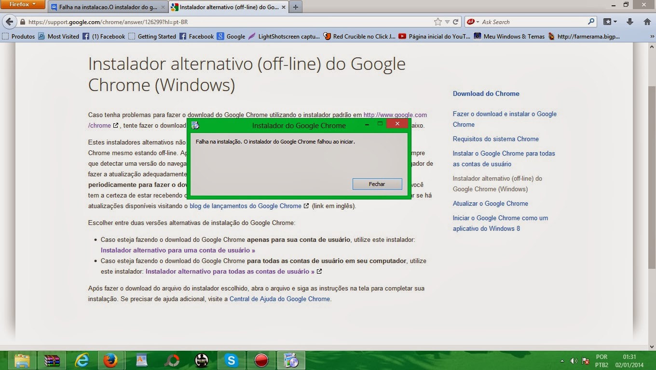Open the Getting Started bookmark
The width and height of the screenshot is (656, 370).
(152, 36)
